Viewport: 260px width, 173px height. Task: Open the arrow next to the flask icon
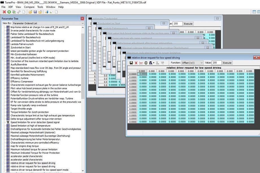(154, 63)
